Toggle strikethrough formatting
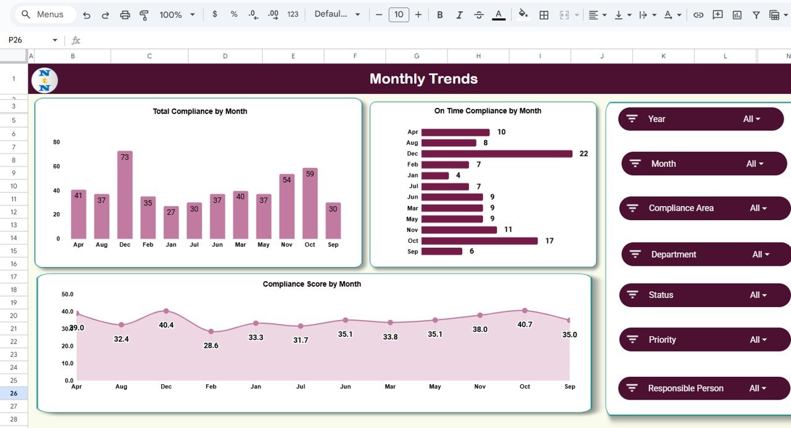This screenshot has height=428, width=791. pos(479,14)
